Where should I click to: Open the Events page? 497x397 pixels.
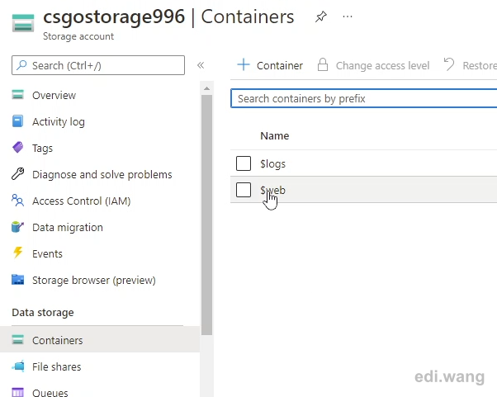pos(47,253)
